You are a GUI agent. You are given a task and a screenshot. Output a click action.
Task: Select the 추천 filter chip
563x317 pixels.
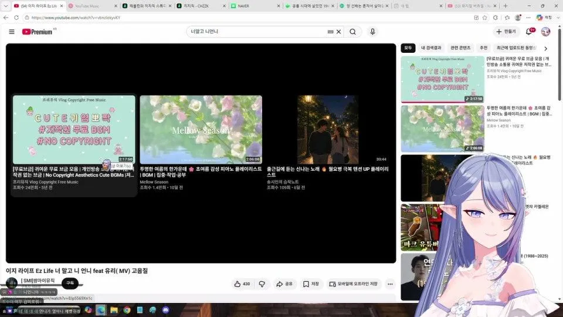(x=484, y=48)
